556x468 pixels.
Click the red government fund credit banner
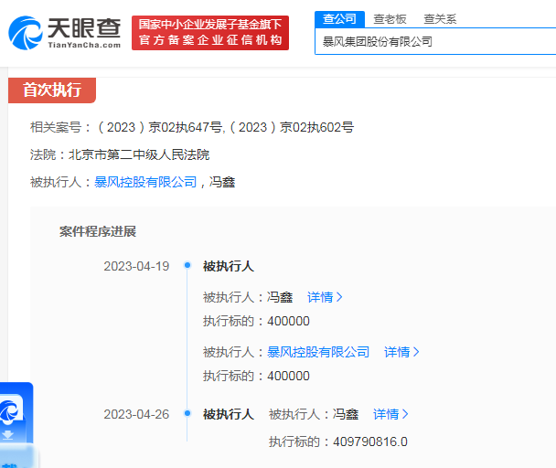click(210, 33)
